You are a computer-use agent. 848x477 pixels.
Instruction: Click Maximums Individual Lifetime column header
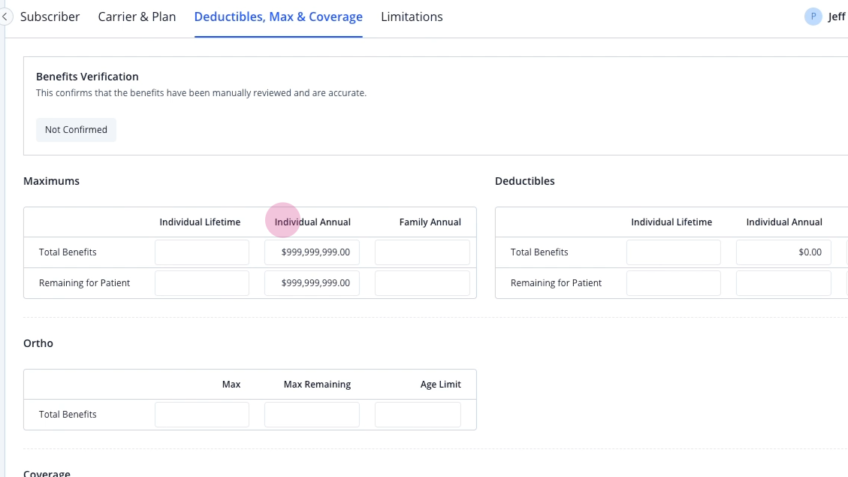(200, 222)
